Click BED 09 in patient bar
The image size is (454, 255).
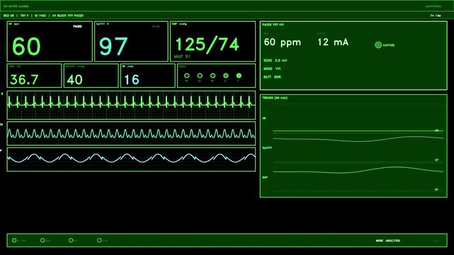tap(8, 16)
